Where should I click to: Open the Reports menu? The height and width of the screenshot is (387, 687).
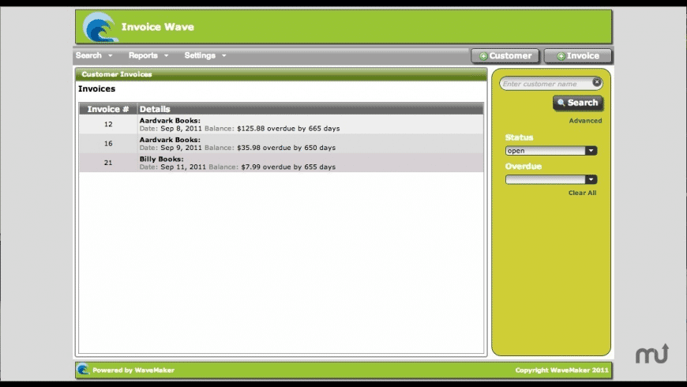coord(148,55)
